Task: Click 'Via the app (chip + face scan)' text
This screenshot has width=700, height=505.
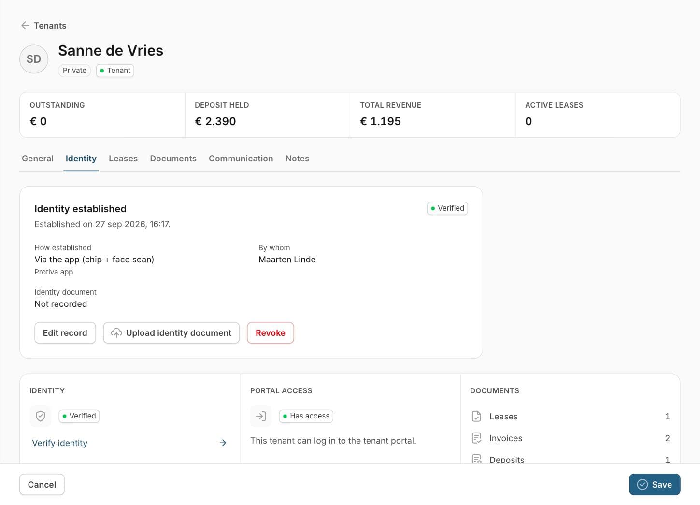Action: click(x=94, y=260)
